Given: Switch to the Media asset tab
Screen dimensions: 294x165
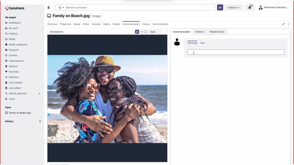Looking at the screenshot, I should click(77, 24).
